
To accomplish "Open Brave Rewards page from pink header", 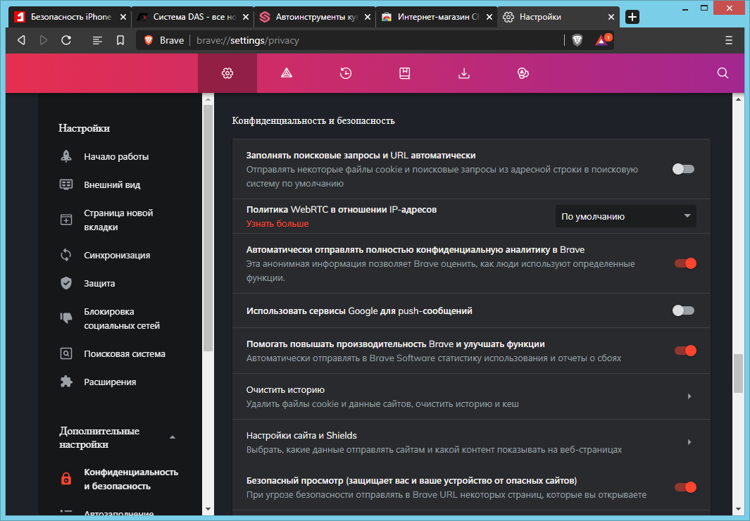I will click(x=287, y=73).
